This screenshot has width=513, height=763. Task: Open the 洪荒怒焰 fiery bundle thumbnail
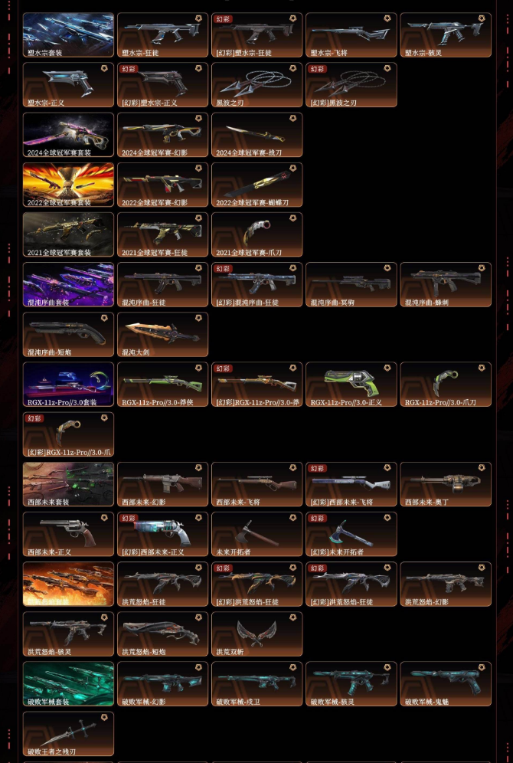68,584
